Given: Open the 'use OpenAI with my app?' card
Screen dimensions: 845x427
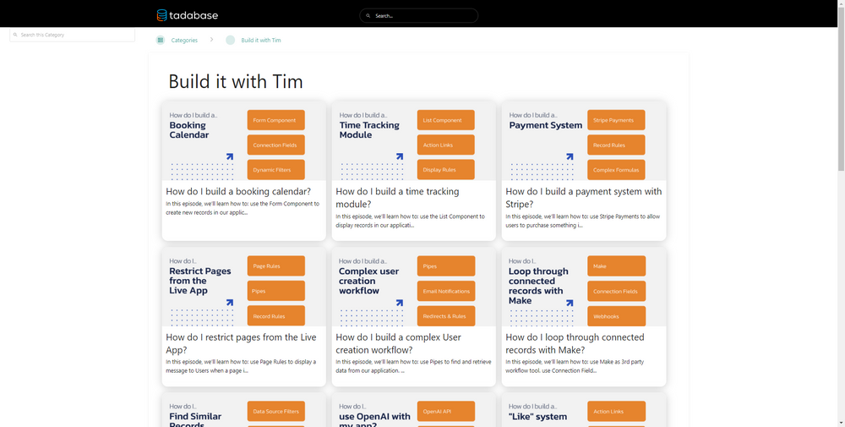Looking at the screenshot, I should pos(414,410).
